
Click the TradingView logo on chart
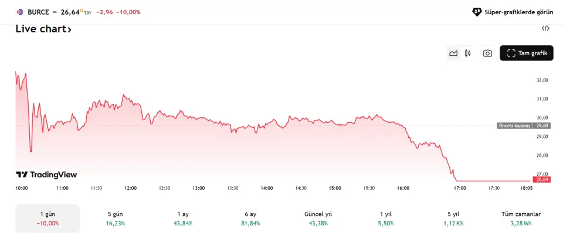point(46,174)
